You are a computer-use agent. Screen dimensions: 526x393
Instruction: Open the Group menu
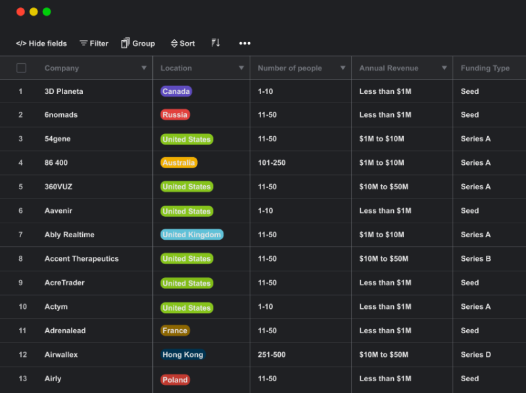[138, 43]
